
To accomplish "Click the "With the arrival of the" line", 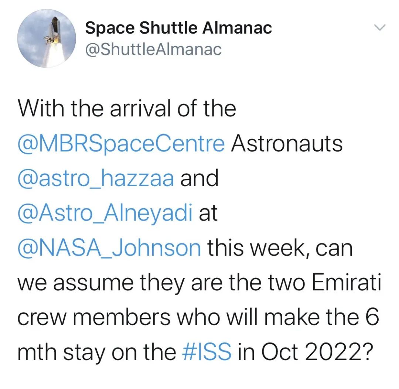I will pyautogui.click(x=127, y=109).
